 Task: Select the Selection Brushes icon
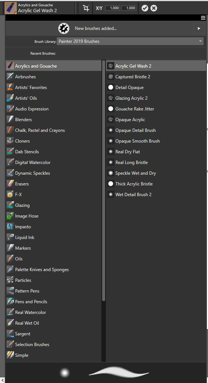click(10, 345)
